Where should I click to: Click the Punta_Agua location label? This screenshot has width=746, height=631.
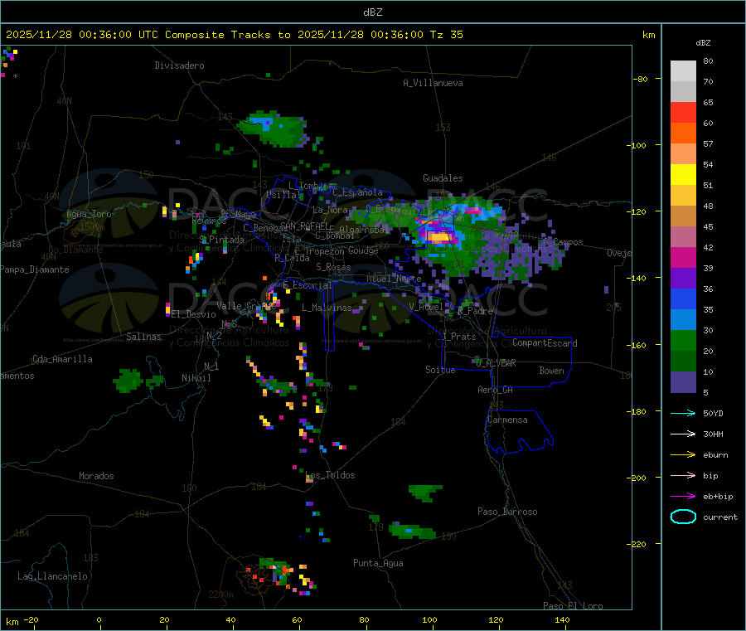pos(378,563)
